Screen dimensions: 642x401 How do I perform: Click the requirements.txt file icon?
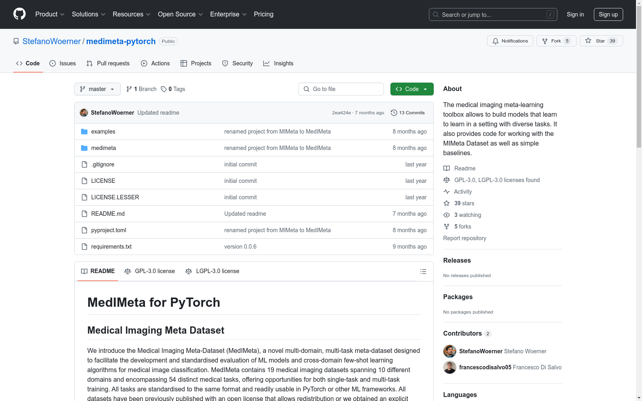click(x=84, y=247)
